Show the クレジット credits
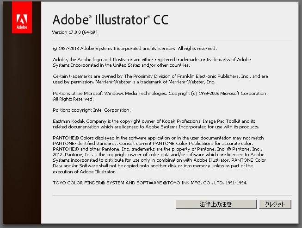The height and width of the screenshot is (228, 302). pyautogui.click(x=275, y=204)
